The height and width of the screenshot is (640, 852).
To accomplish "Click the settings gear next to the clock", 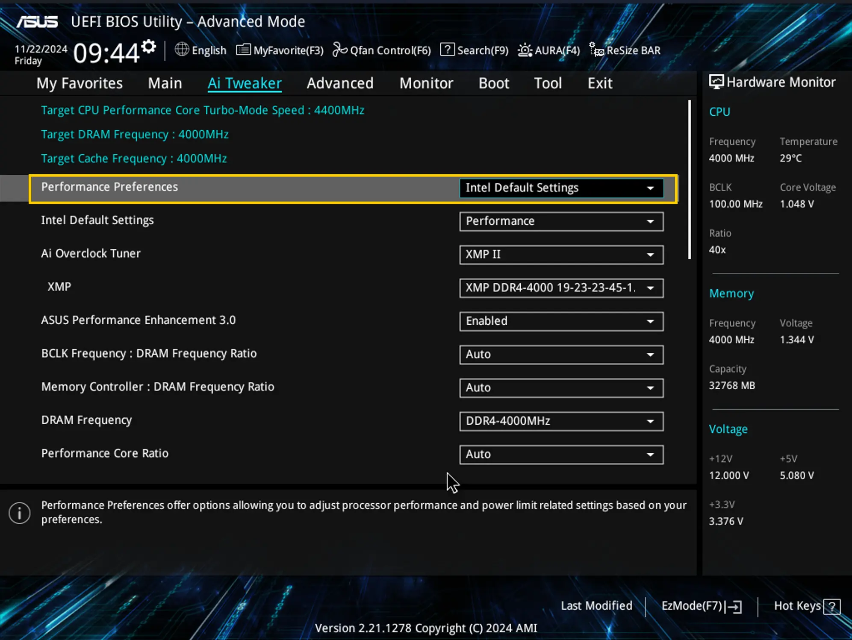I will tap(149, 47).
